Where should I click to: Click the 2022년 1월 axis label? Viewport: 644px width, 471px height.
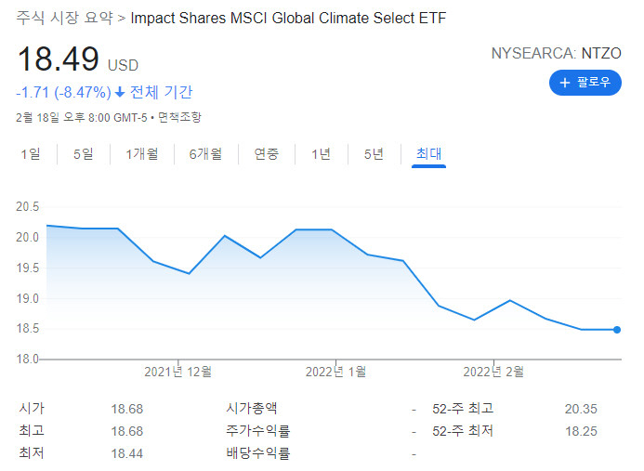(x=335, y=372)
